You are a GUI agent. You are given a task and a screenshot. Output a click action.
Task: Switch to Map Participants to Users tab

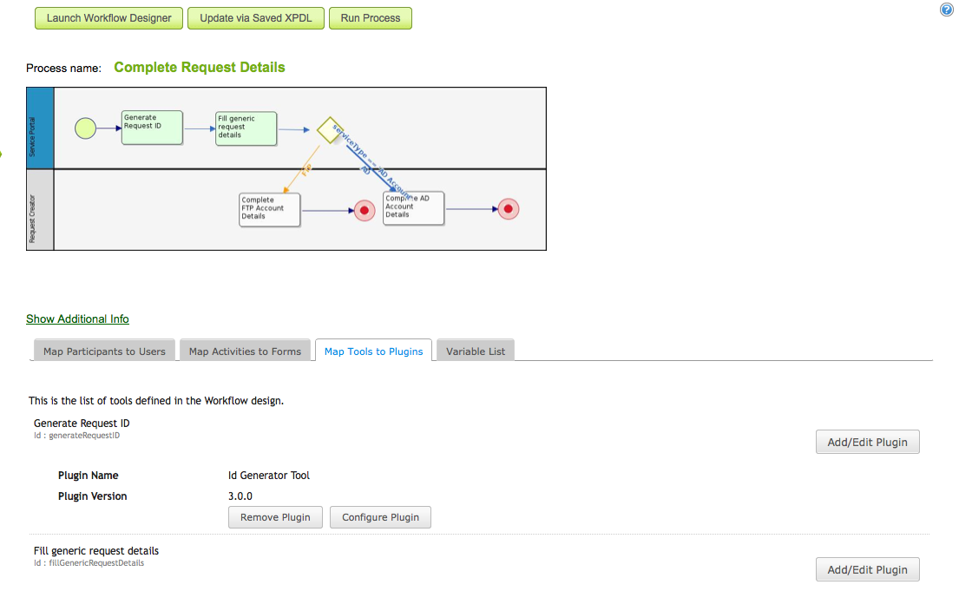[104, 351]
